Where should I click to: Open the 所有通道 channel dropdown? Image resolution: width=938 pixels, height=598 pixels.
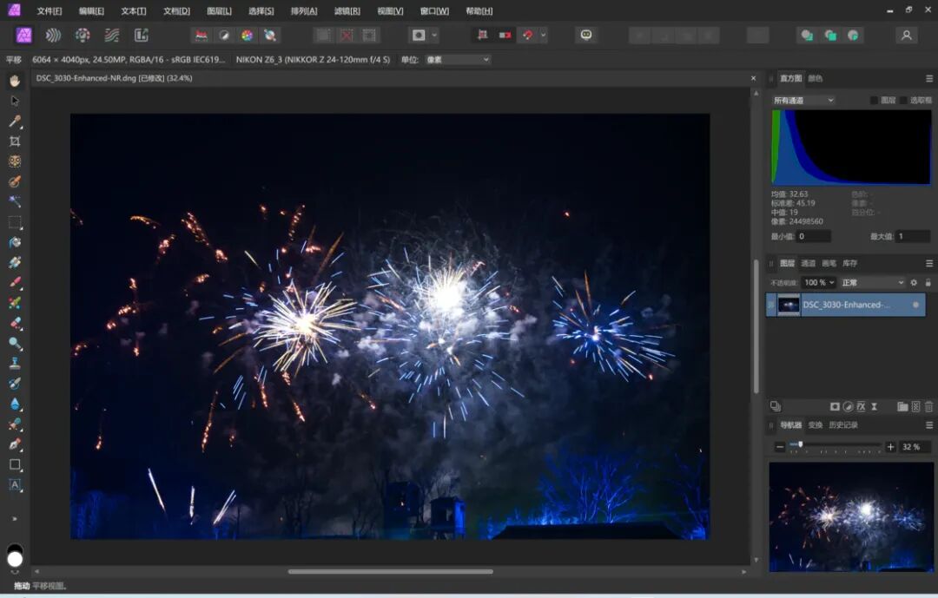(x=803, y=100)
